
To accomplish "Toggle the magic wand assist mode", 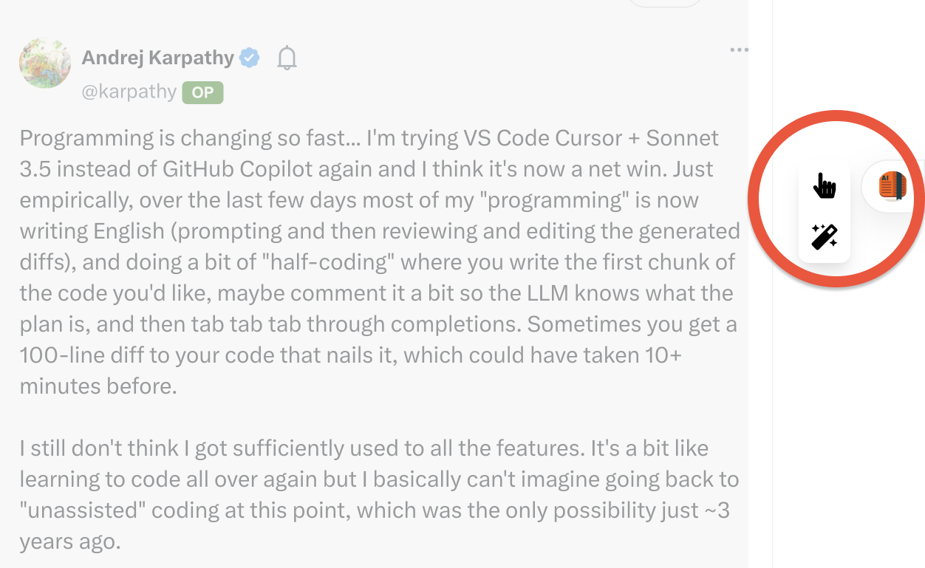I will (825, 235).
